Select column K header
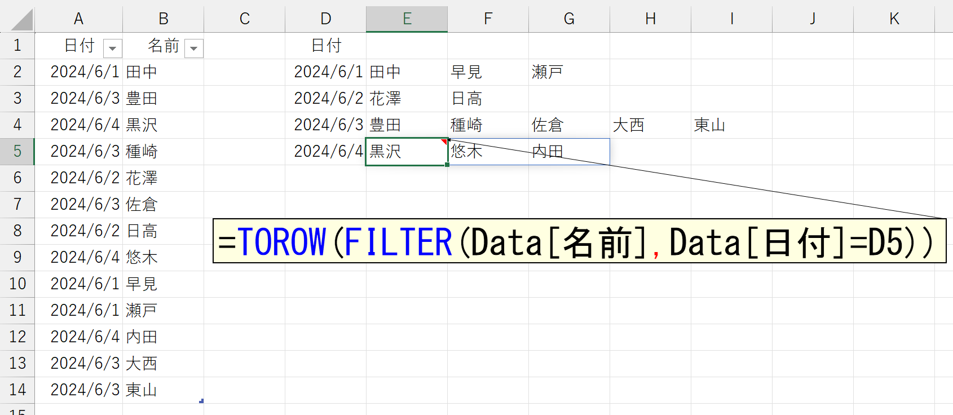This screenshot has width=953, height=415. coord(894,19)
